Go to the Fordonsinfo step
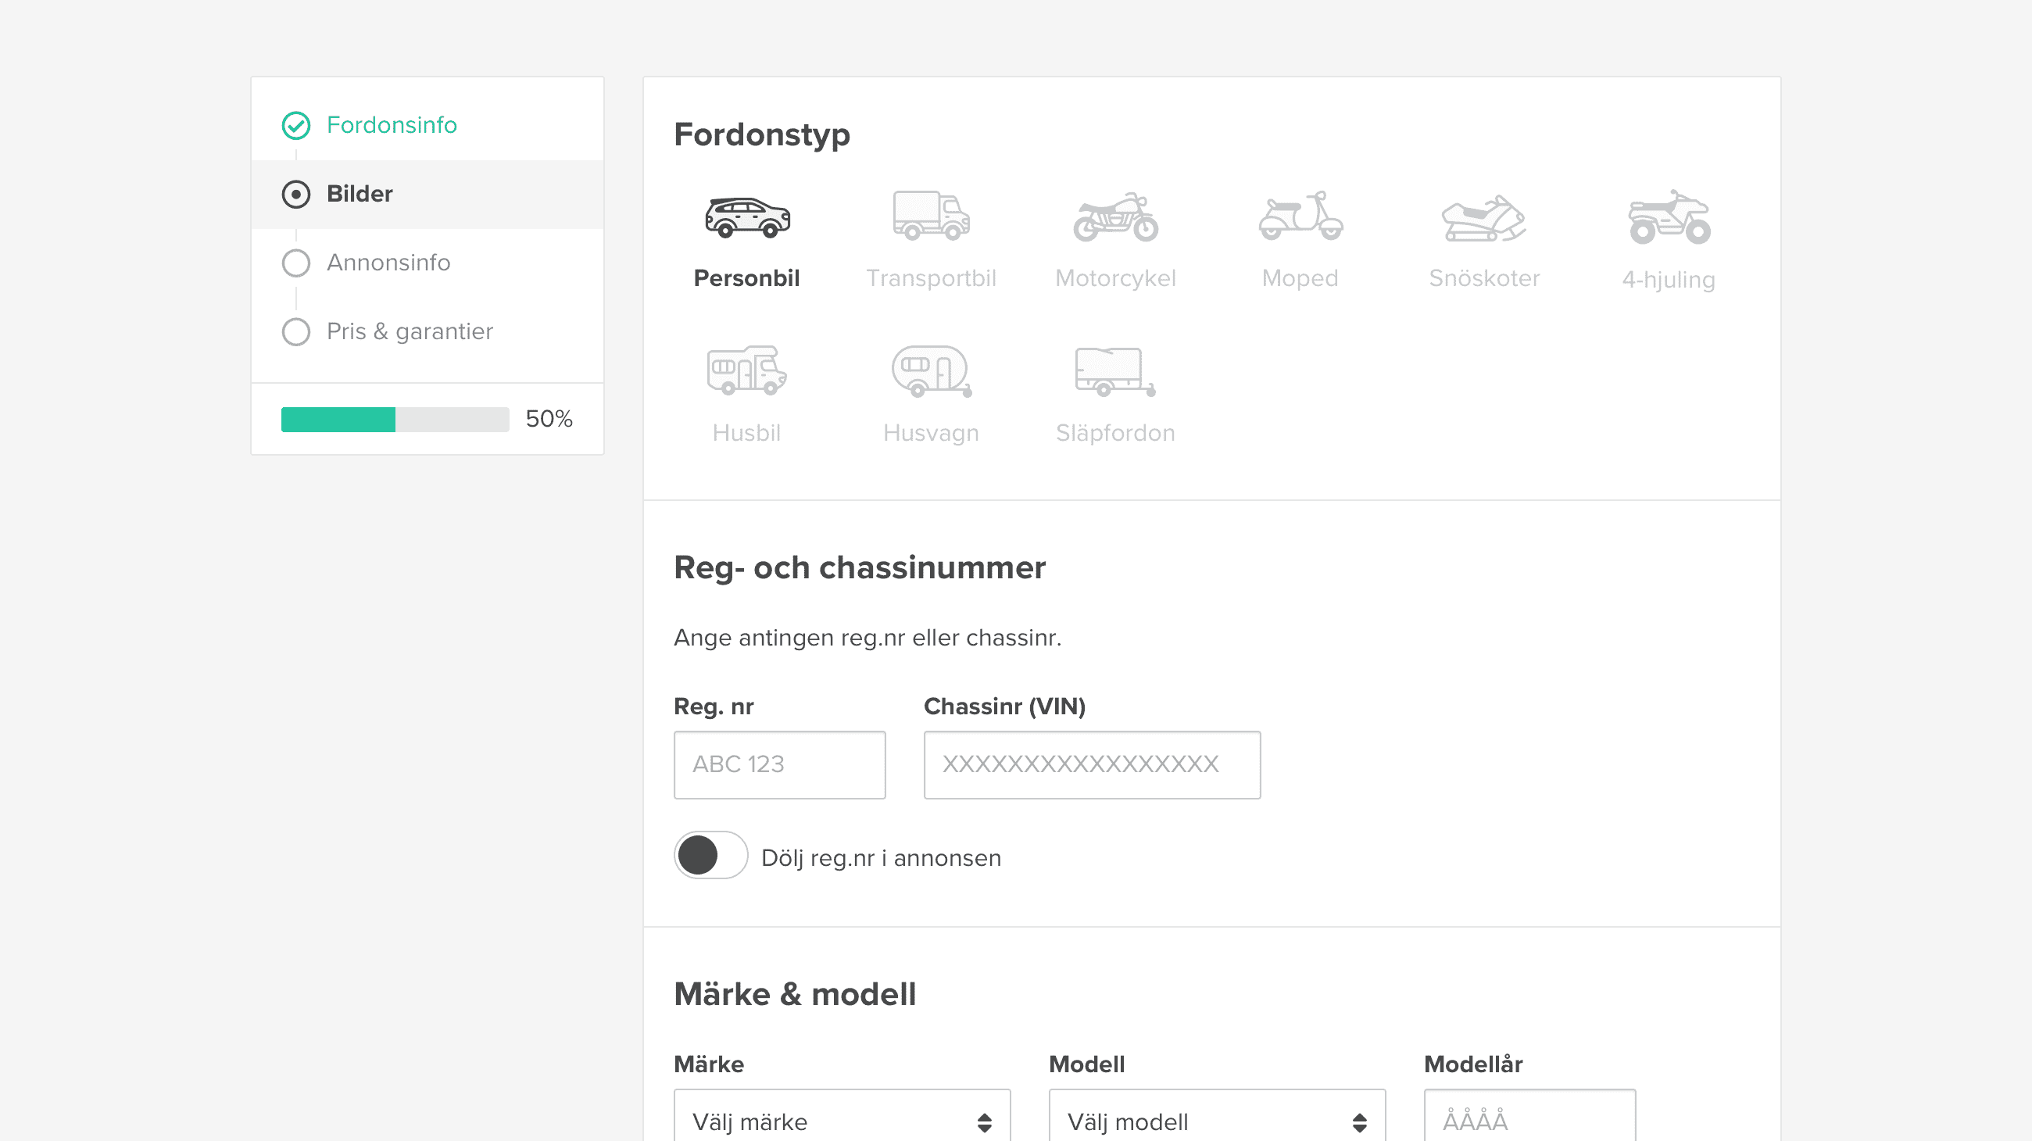This screenshot has height=1141, width=2032. pos(392,124)
